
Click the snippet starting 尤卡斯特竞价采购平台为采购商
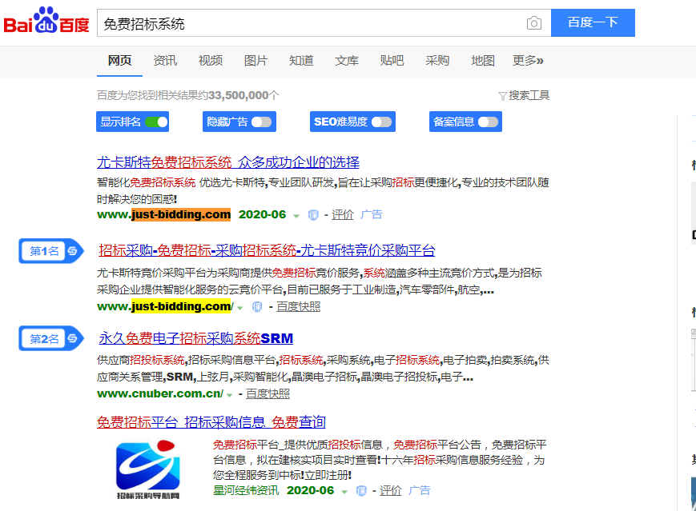pyautogui.click(x=320, y=281)
